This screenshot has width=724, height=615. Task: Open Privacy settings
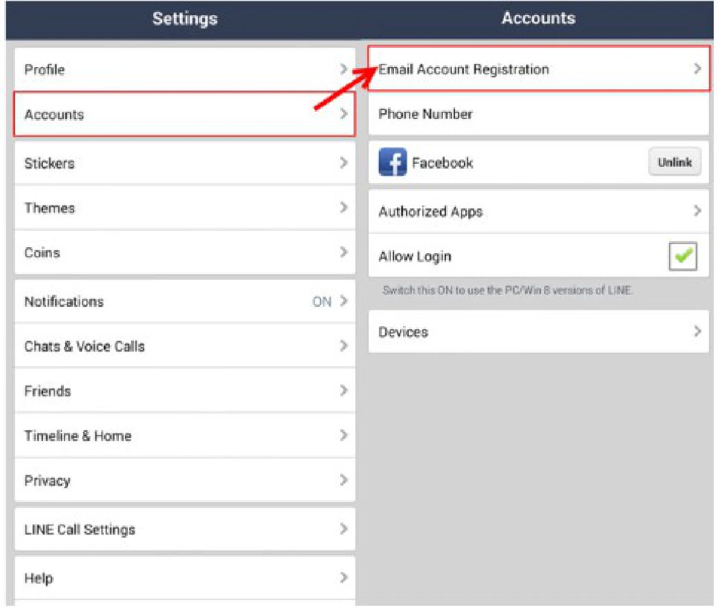pyautogui.click(x=184, y=480)
